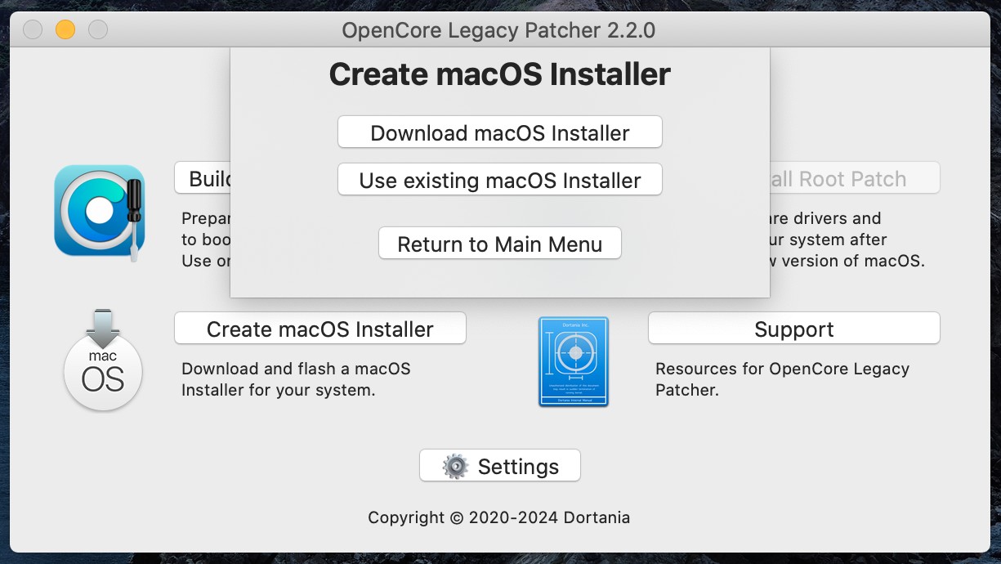1001x564 pixels.
Task: Click the dimmed Root Patch button
Action: 855,178
